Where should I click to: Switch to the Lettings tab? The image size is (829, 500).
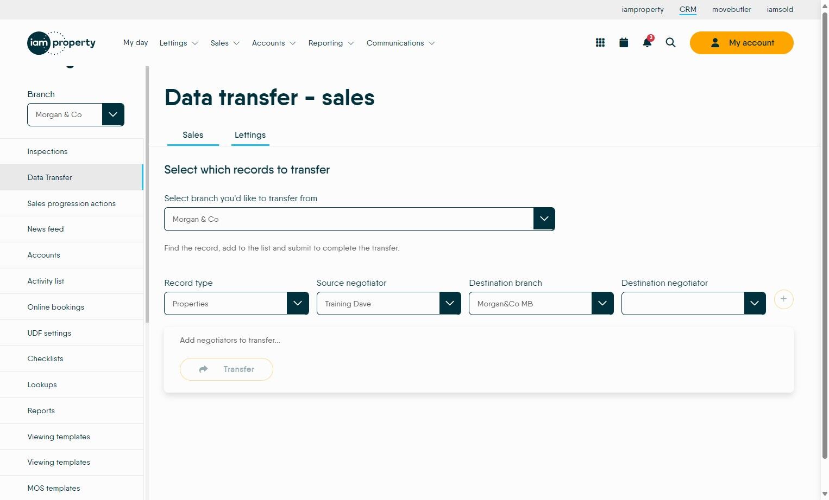click(250, 135)
